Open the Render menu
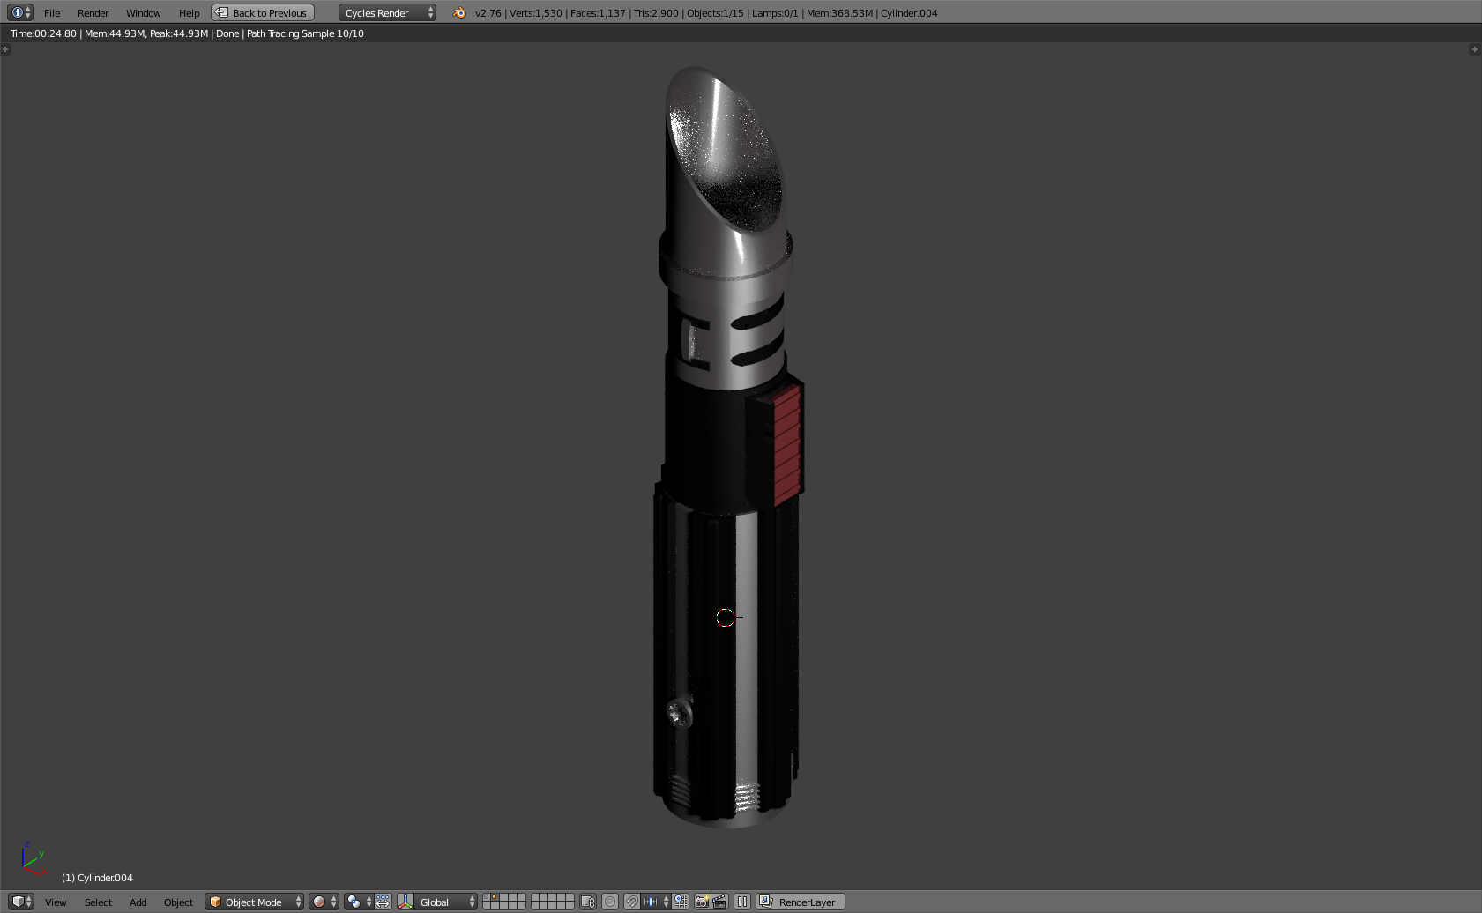The width and height of the screenshot is (1482, 913). coord(93,12)
